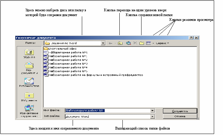Click the Back arrow in dialog toolbar
223x135 pixels.
point(110,43)
